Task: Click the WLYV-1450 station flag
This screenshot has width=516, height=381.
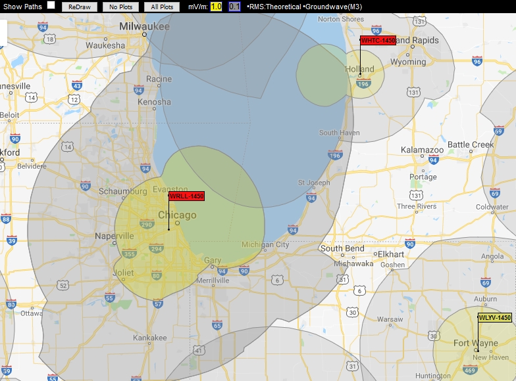Action: coord(495,318)
